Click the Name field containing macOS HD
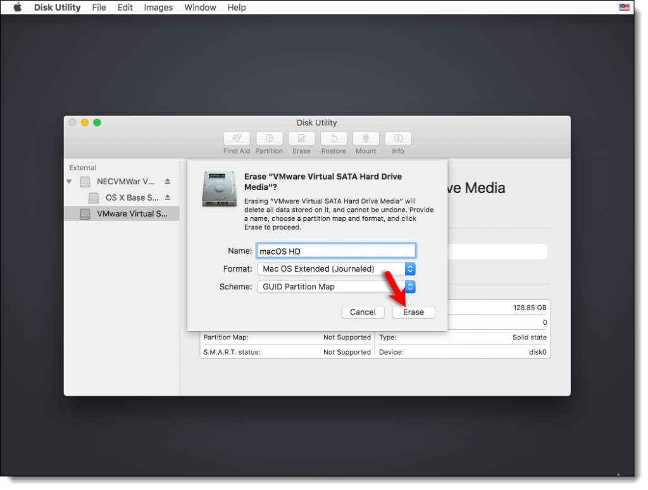Image resolution: width=648 pixels, height=490 pixels. pos(336,251)
